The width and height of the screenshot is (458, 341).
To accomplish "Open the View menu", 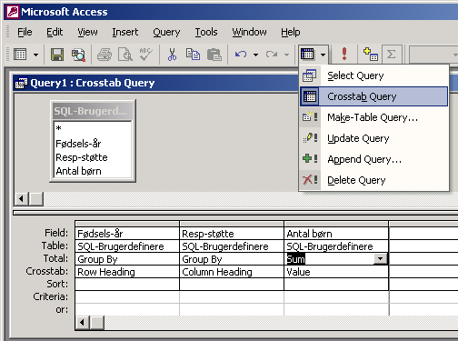I will click(x=87, y=32).
